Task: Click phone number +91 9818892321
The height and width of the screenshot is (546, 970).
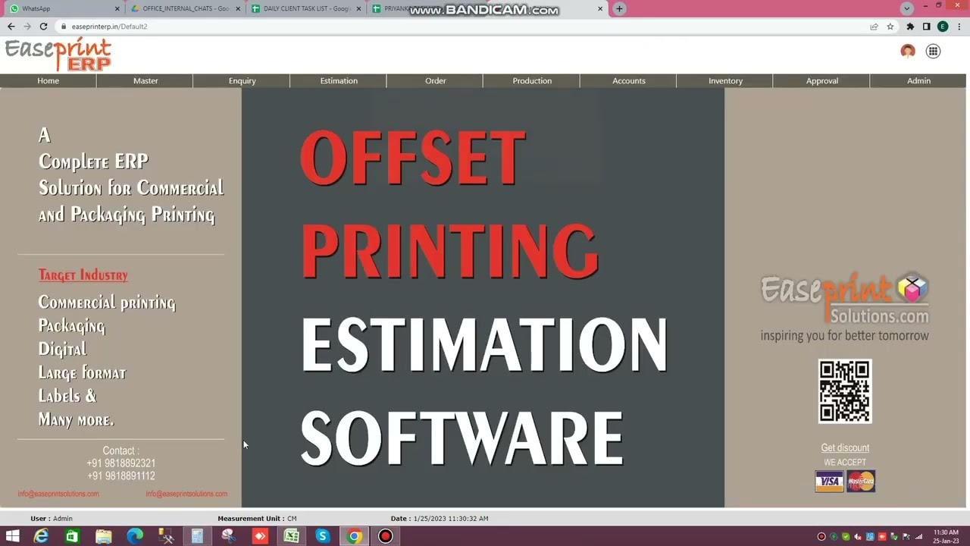Action: [120, 463]
